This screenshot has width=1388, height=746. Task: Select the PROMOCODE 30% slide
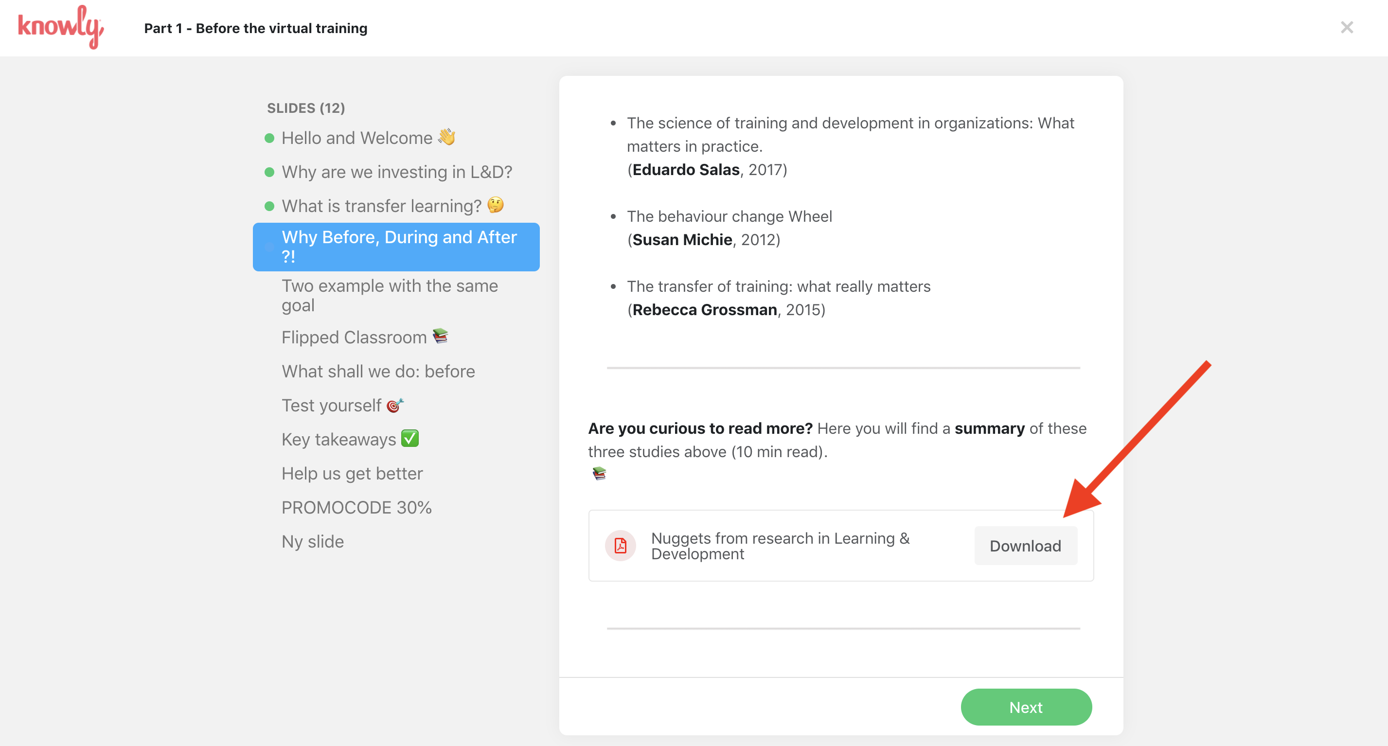pos(356,507)
